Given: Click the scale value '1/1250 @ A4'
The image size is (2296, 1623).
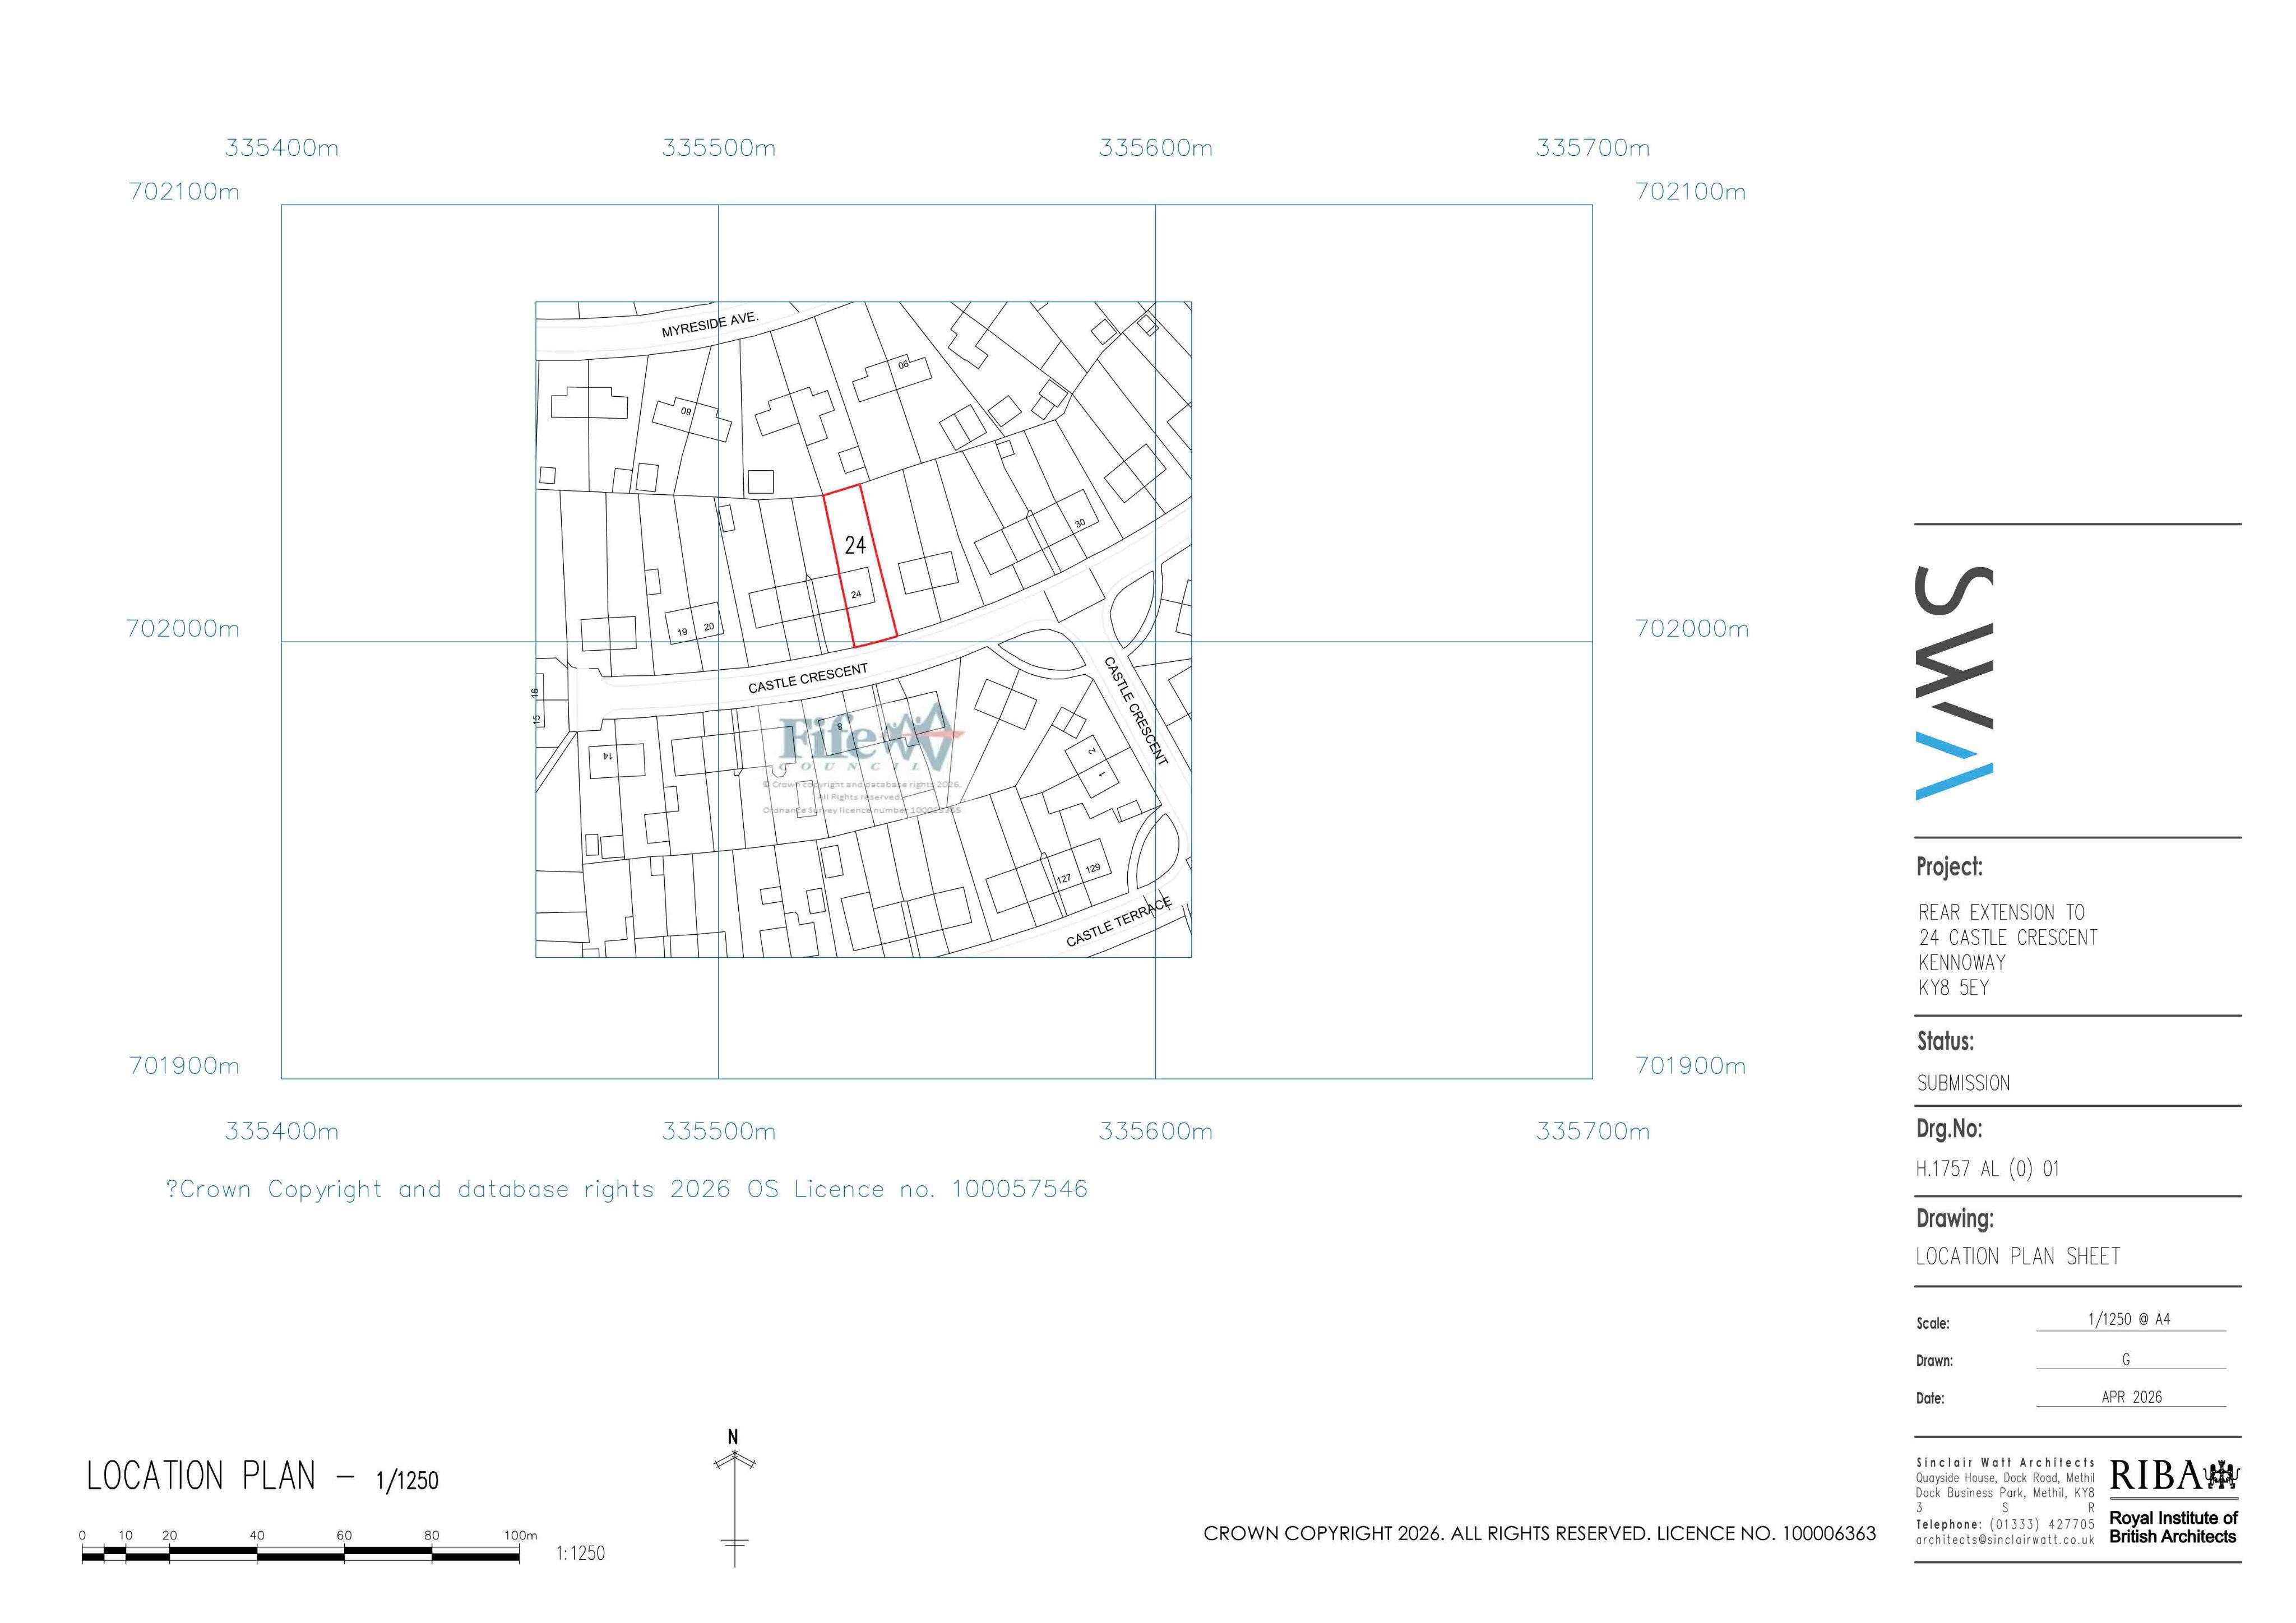Looking at the screenshot, I should [2129, 1320].
